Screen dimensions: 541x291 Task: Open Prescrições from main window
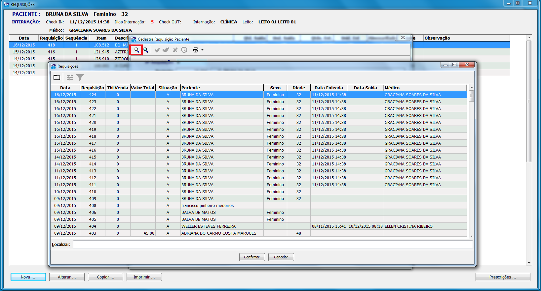coord(503,277)
